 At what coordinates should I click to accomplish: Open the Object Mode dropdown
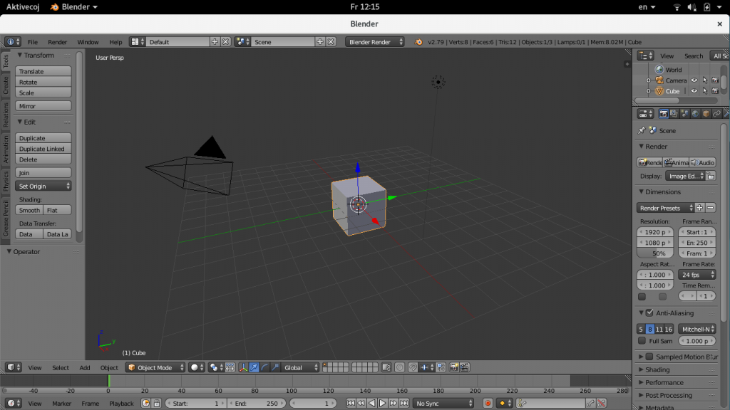click(x=155, y=367)
